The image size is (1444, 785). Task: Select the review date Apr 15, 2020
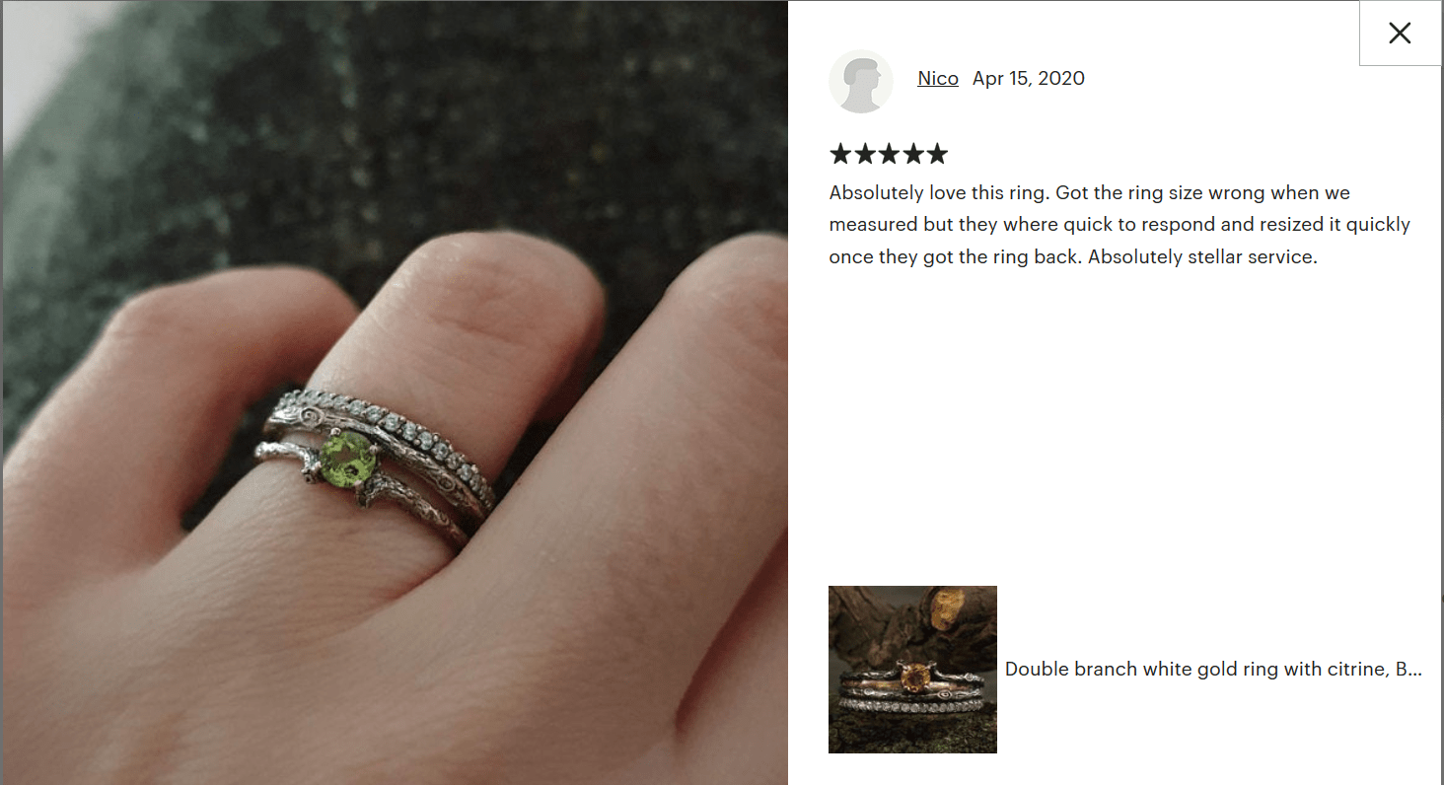pos(1029,78)
